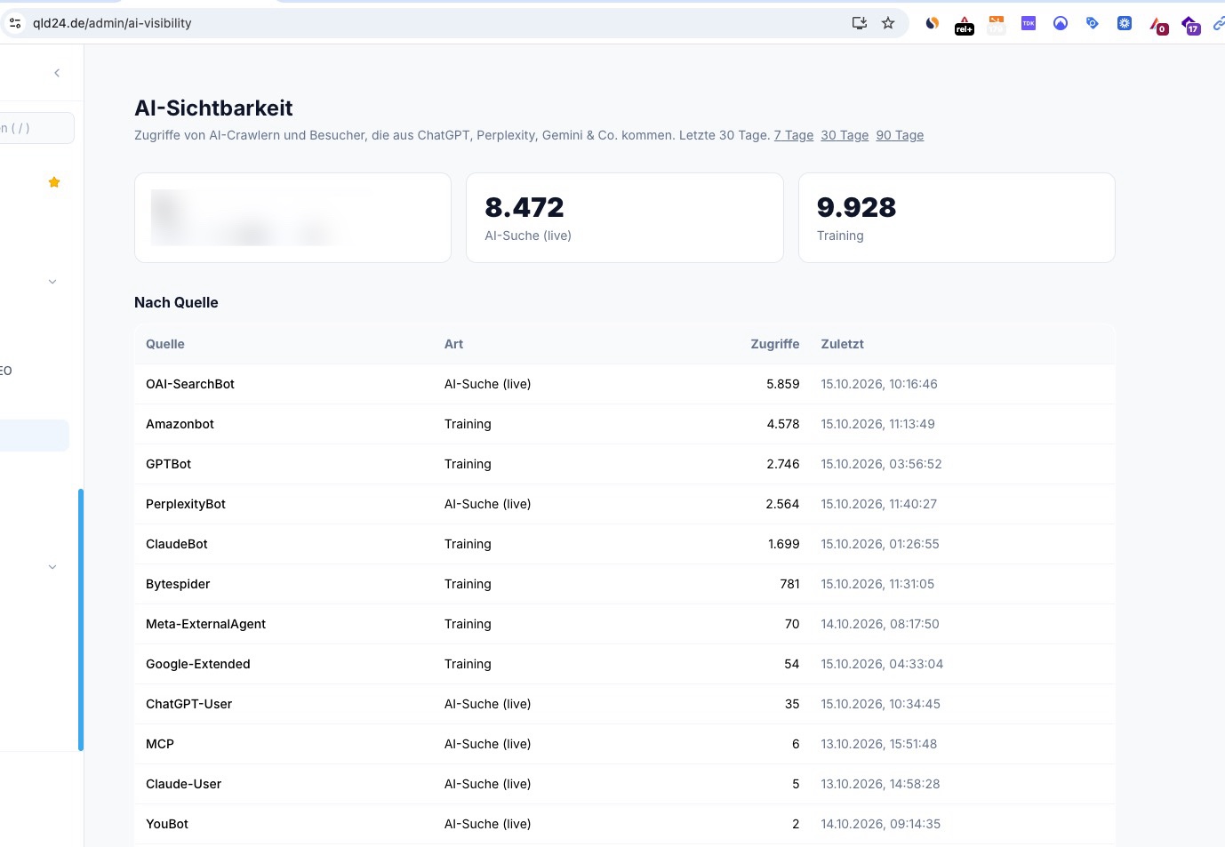The image size is (1225, 847).
Task: Click the blue sidebar scrollbar
Action: tap(81, 619)
